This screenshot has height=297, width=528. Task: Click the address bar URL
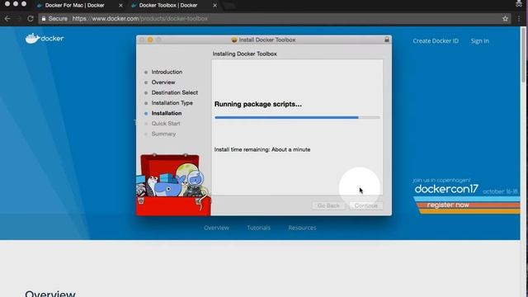[x=139, y=18]
